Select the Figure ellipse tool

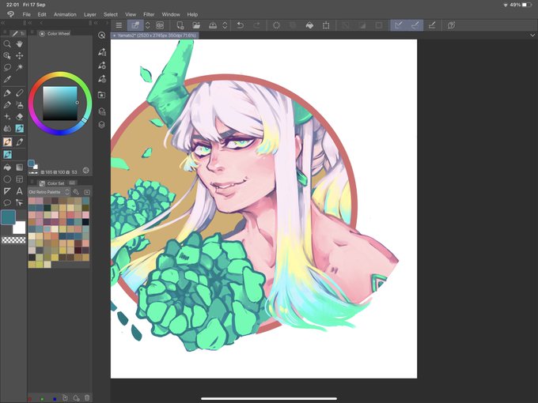(7, 179)
